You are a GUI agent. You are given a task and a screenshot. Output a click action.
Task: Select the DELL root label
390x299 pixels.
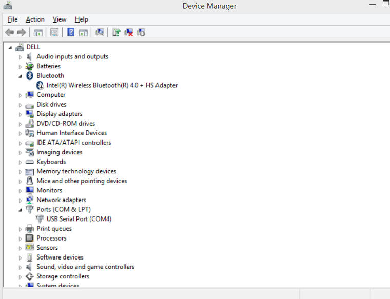click(x=33, y=47)
